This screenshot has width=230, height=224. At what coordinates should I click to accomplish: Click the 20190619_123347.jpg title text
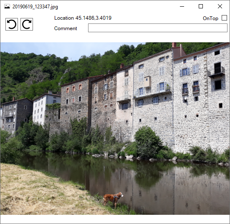(35, 7)
